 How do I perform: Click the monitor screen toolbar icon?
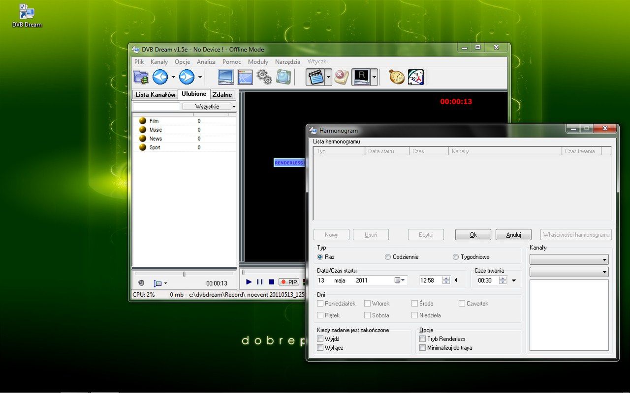pos(226,77)
